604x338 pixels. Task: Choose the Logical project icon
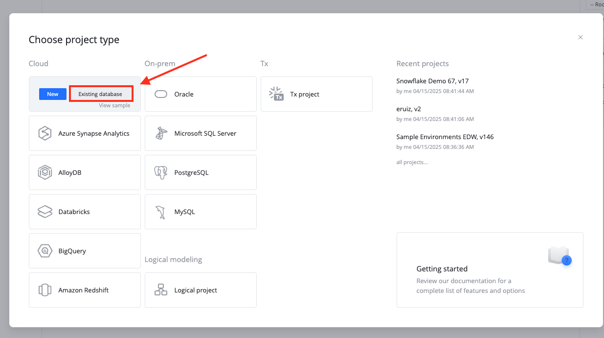click(160, 290)
